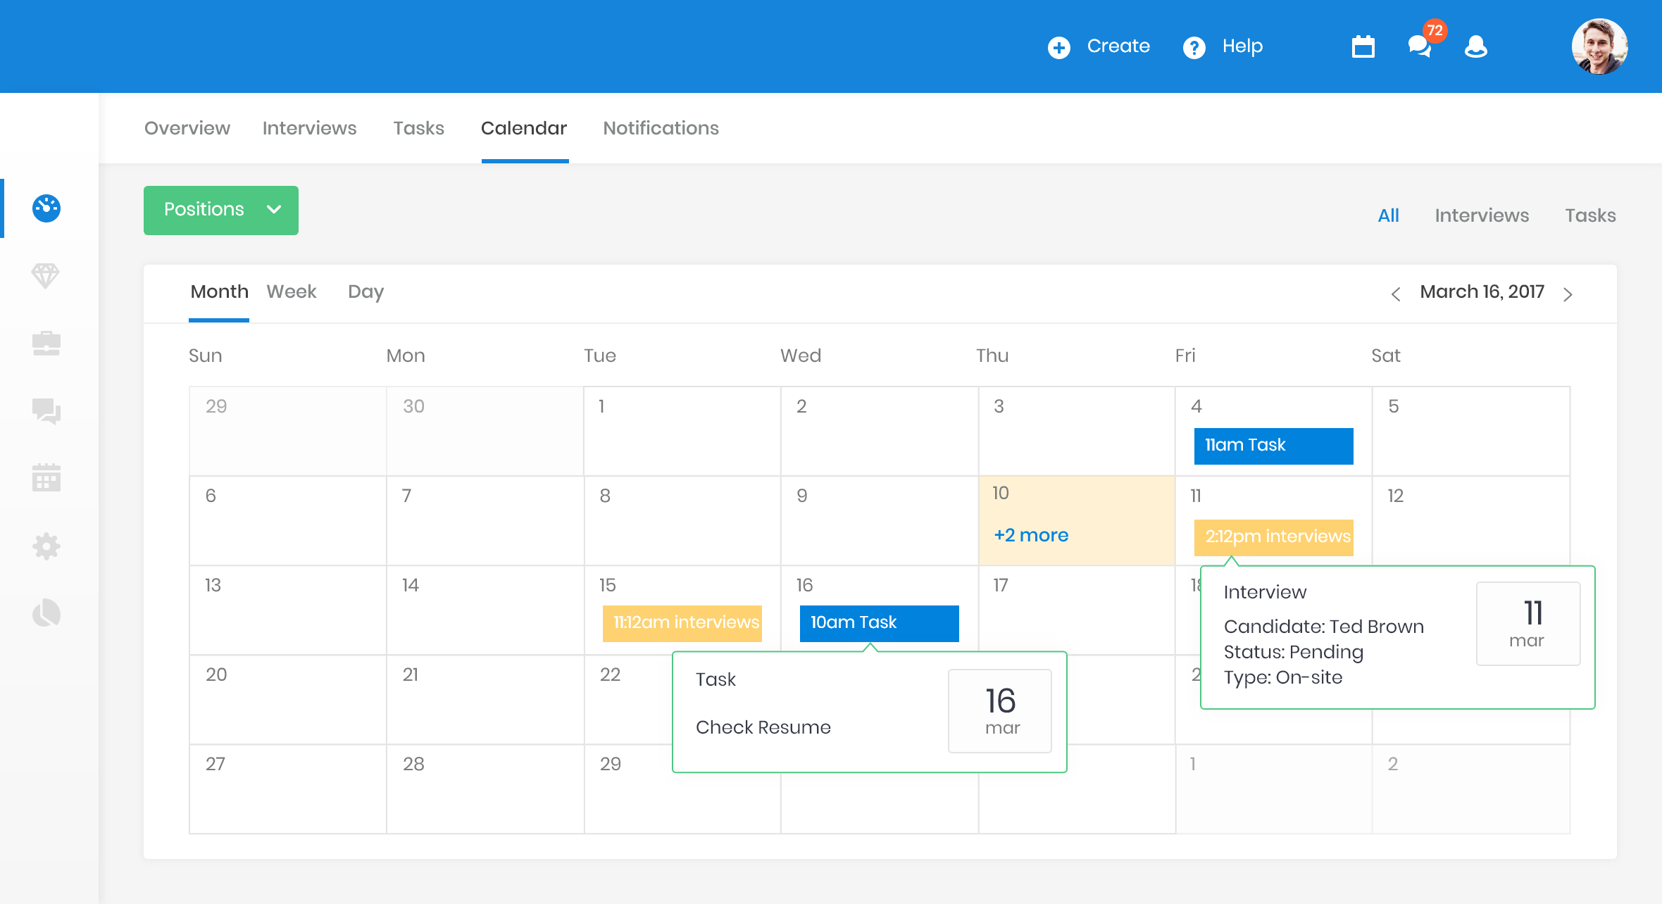Select day 13 in calendar
The width and height of the screenshot is (1662, 904).
287,610
